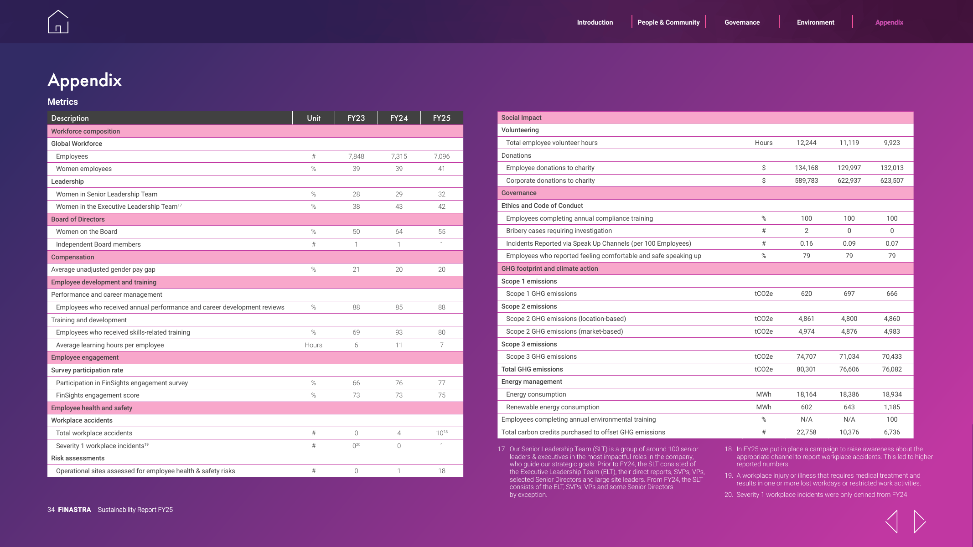Select the Appendix navigation item
The width and height of the screenshot is (973, 547).
point(889,22)
